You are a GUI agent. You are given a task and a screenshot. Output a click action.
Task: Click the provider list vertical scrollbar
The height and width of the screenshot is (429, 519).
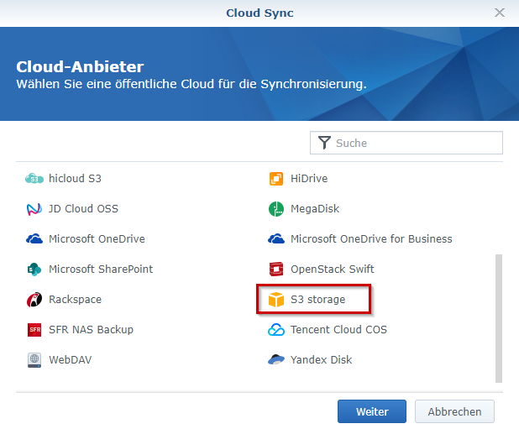pyautogui.click(x=499, y=317)
